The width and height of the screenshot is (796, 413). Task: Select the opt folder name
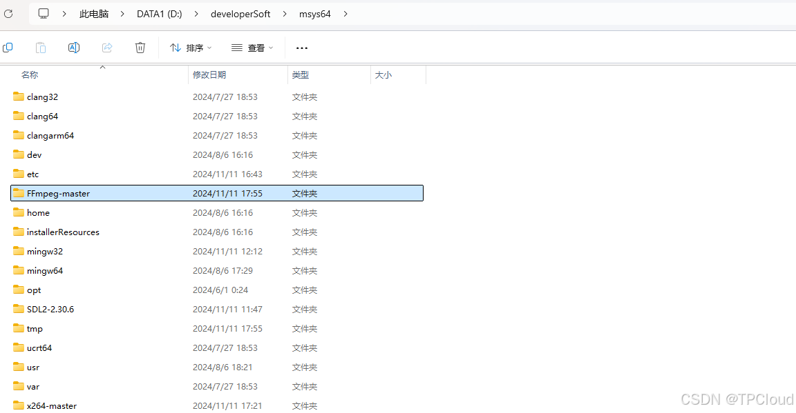pyautogui.click(x=34, y=290)
